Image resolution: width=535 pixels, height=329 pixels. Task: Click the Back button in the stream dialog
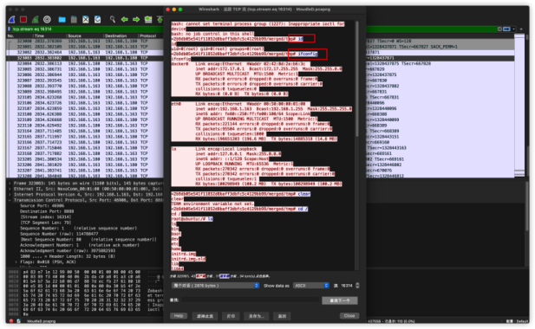click(x=282, y=316)
